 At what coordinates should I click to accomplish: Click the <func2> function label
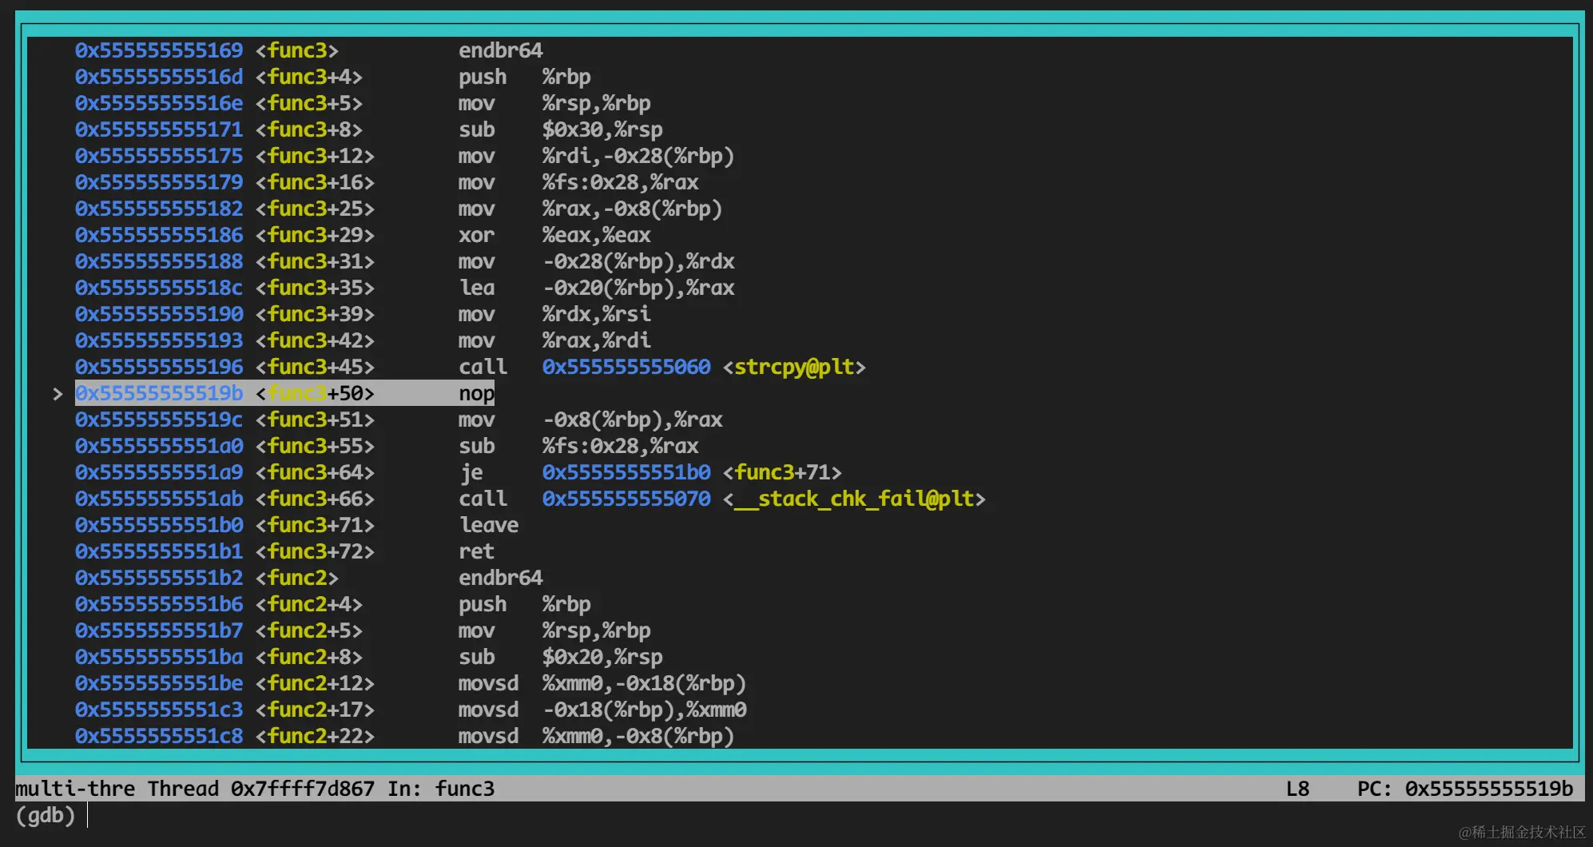coord(297,578)
